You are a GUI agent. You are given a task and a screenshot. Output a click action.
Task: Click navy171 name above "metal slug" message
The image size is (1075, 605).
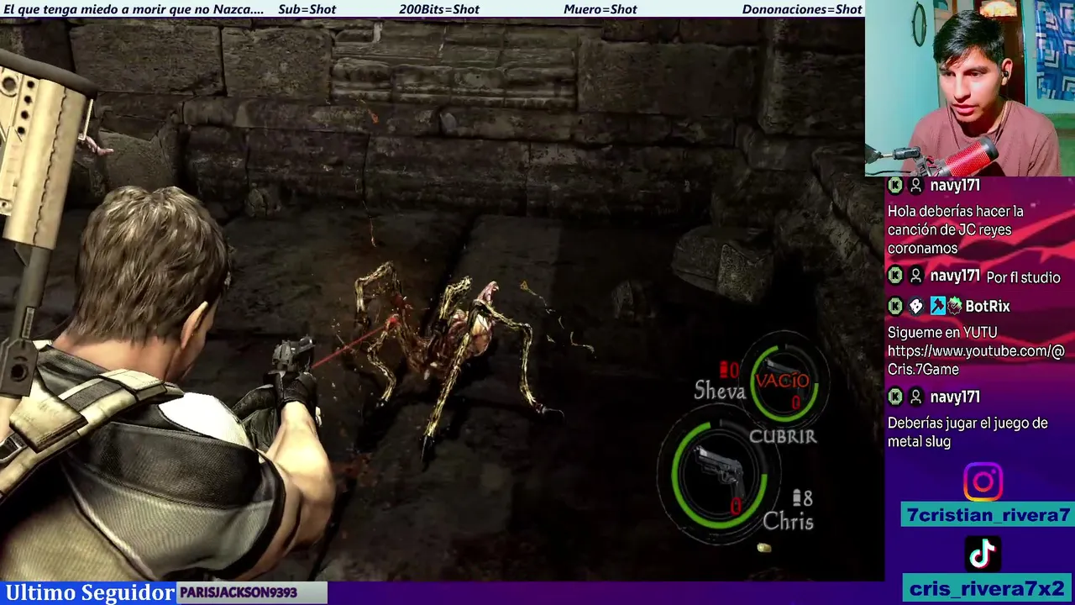tap(955, 397)
